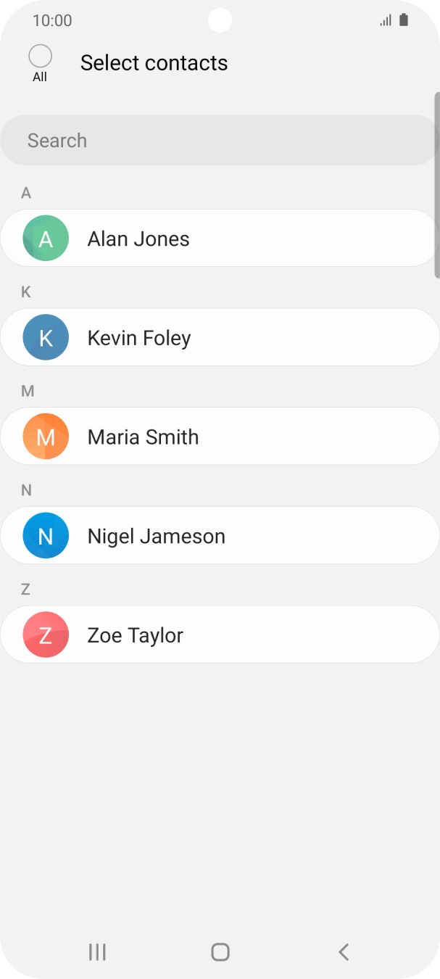Image resolution: width=440 pixels, height=979 pixels.
Task: Focus the Search contacts field
Action: [217, 140]
